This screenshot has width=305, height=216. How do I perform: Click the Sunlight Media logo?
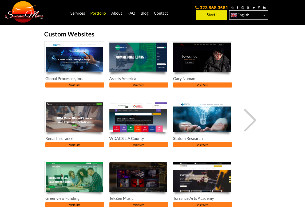tap(24, 12)
